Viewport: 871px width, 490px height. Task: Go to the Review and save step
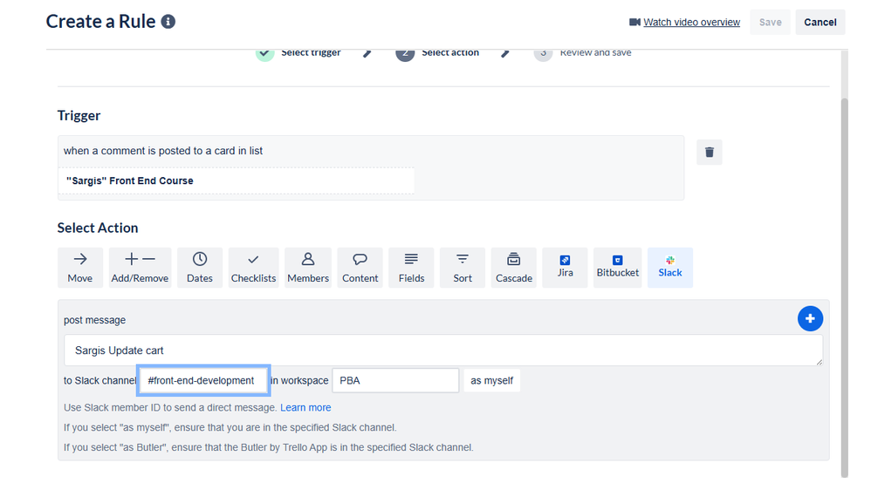click(x=583, y=52)
